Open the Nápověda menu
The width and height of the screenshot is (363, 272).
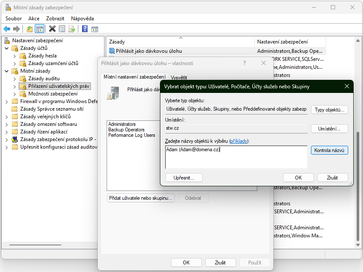(x=82, y=19)
